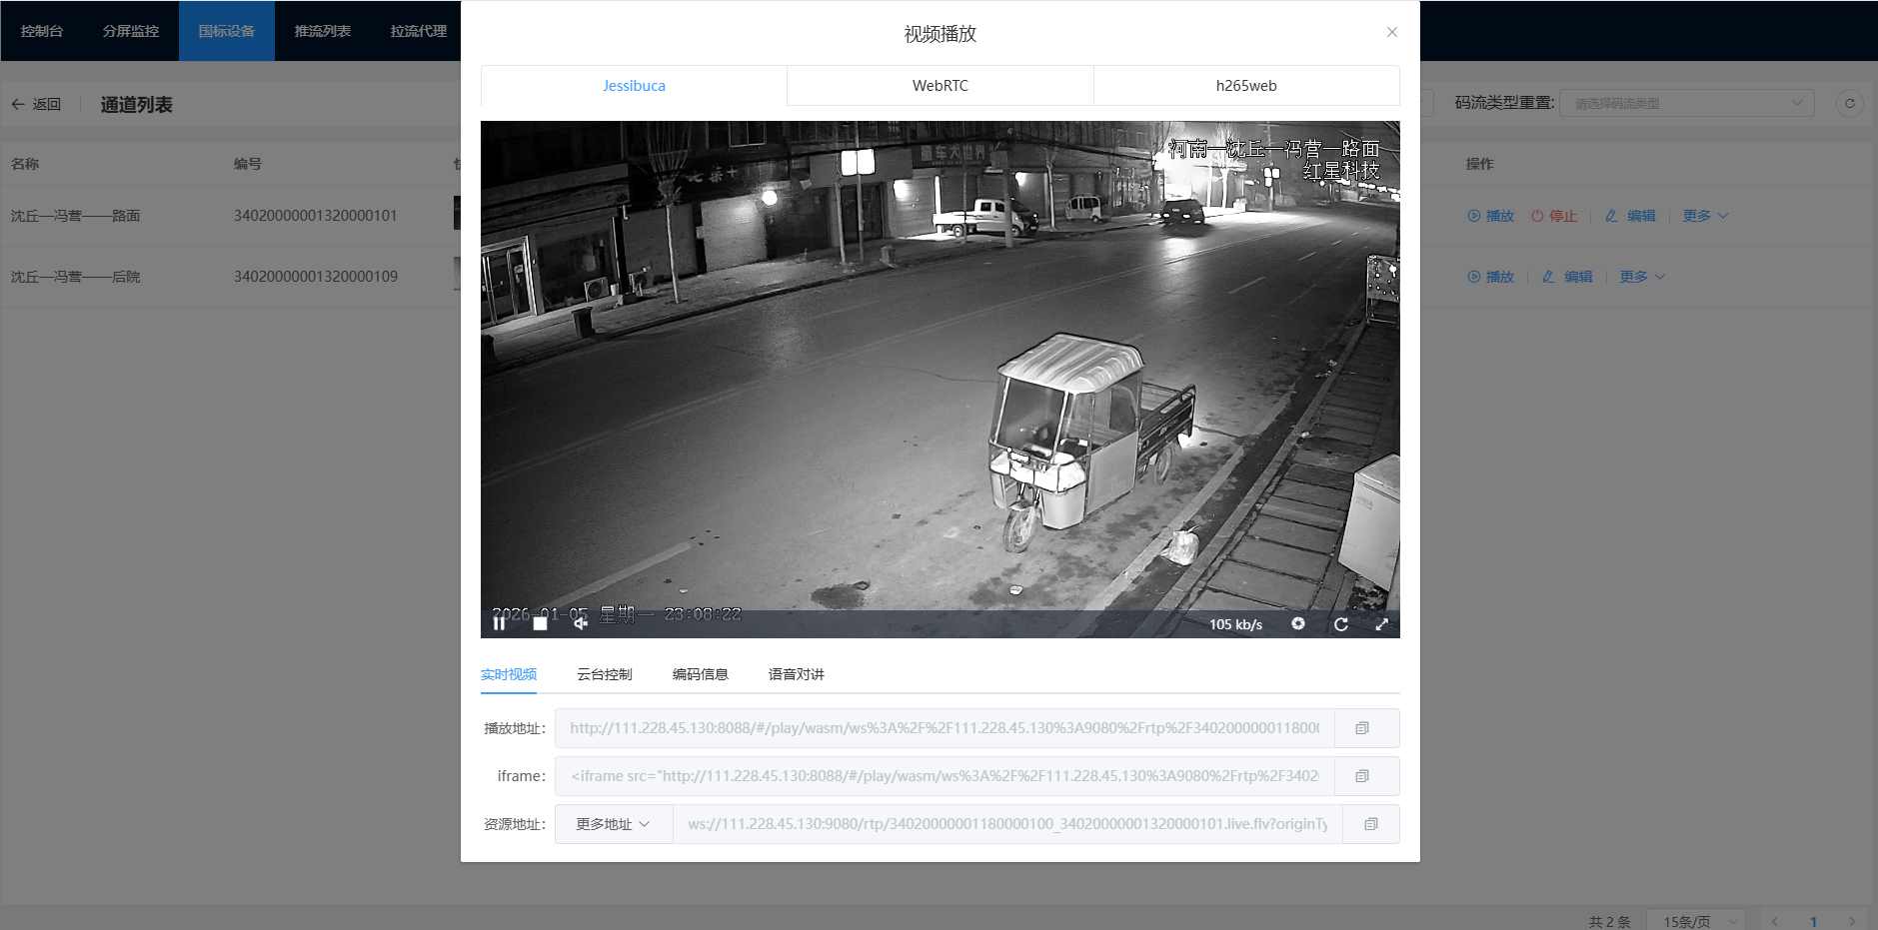Screen dimensions: 1878x930
Task: Copy the 资源地址 stream URL
Action: (1370, 824)
